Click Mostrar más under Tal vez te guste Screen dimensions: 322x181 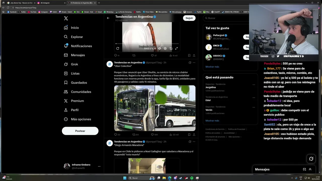point(212,67)
